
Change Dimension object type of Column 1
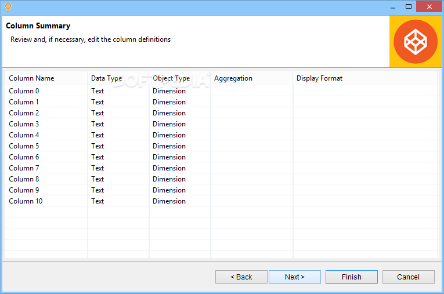tap(180, 102)
